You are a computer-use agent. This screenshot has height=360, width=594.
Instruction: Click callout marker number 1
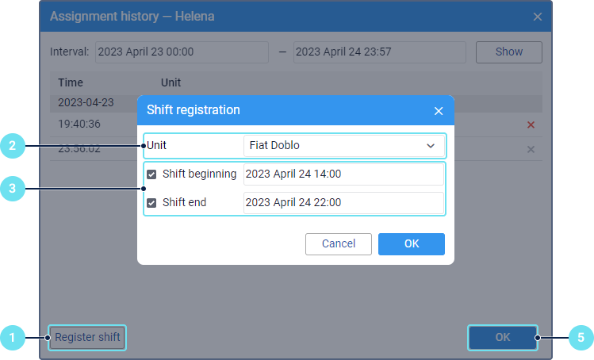coord(11,338)
